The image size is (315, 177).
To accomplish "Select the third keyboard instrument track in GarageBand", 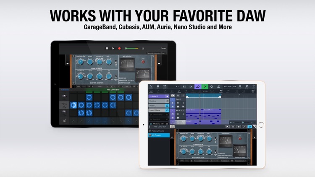I will [x=64, y=113].
